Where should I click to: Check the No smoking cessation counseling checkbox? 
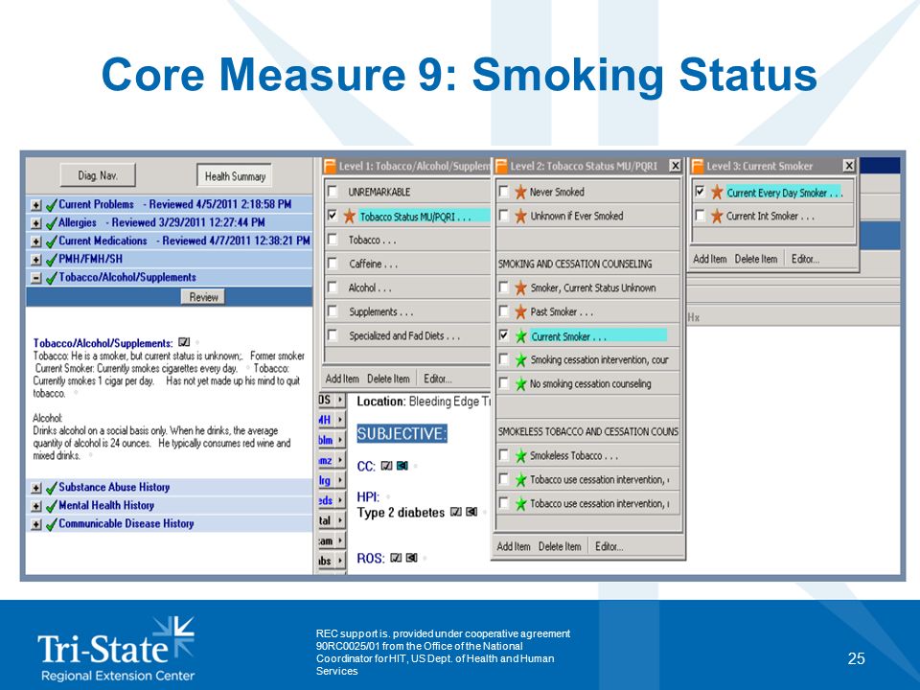pyautogui.click(x=503, y=383)
